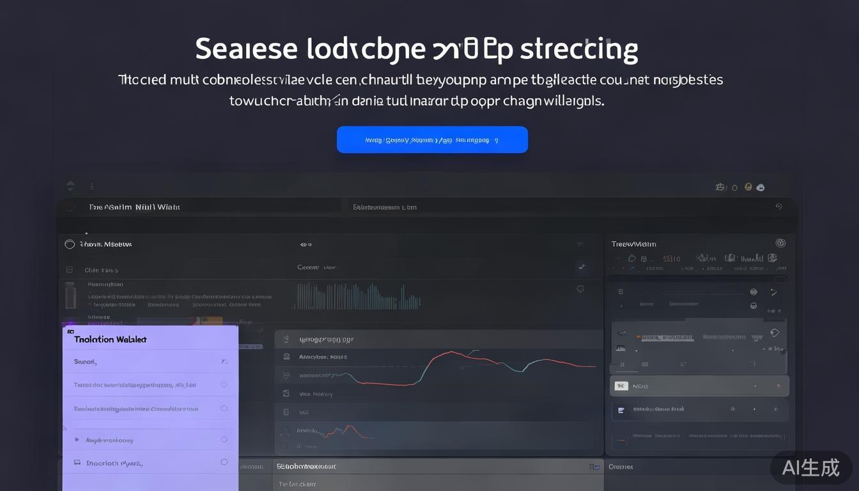
Task: Switch to the Eaintrcoecmm tab in top bar
Action: pos(385,207)
